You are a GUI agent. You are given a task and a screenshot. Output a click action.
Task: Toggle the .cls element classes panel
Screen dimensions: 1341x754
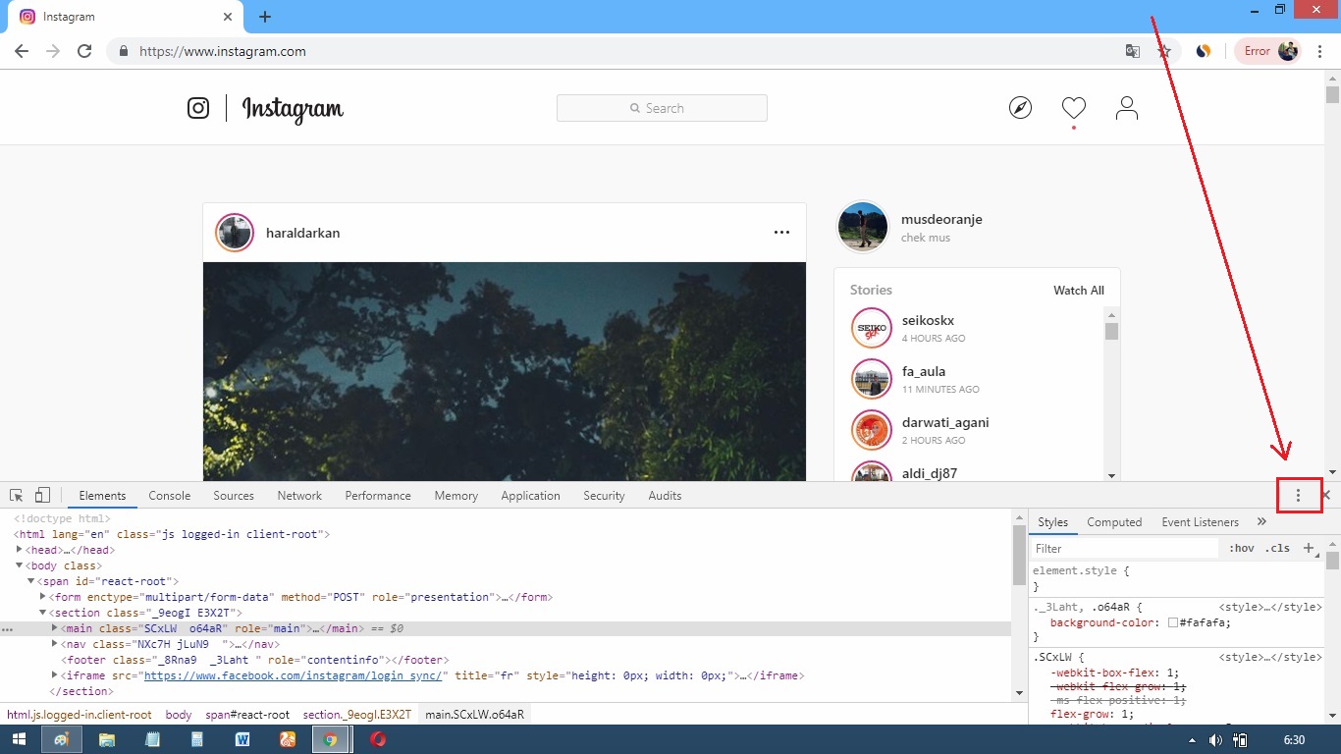tap(1277, 549)
